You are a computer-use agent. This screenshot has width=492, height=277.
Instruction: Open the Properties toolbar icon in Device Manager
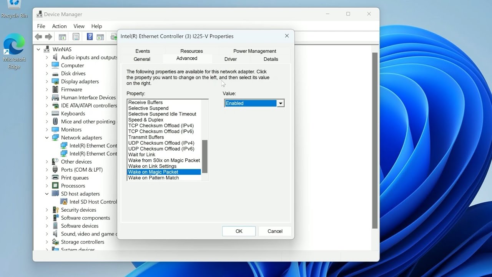[x=76, y=37]
